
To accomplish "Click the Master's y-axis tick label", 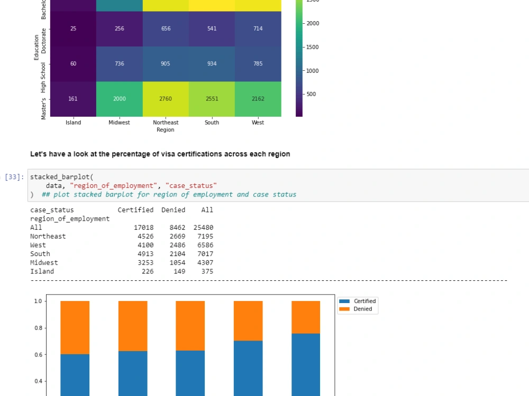I will click(43, 109).
